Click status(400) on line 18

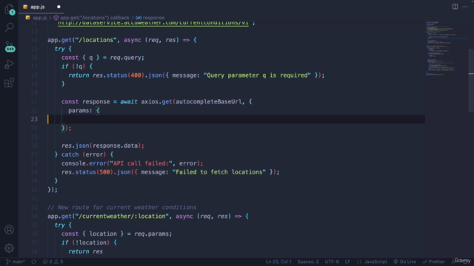coord(125,75)
